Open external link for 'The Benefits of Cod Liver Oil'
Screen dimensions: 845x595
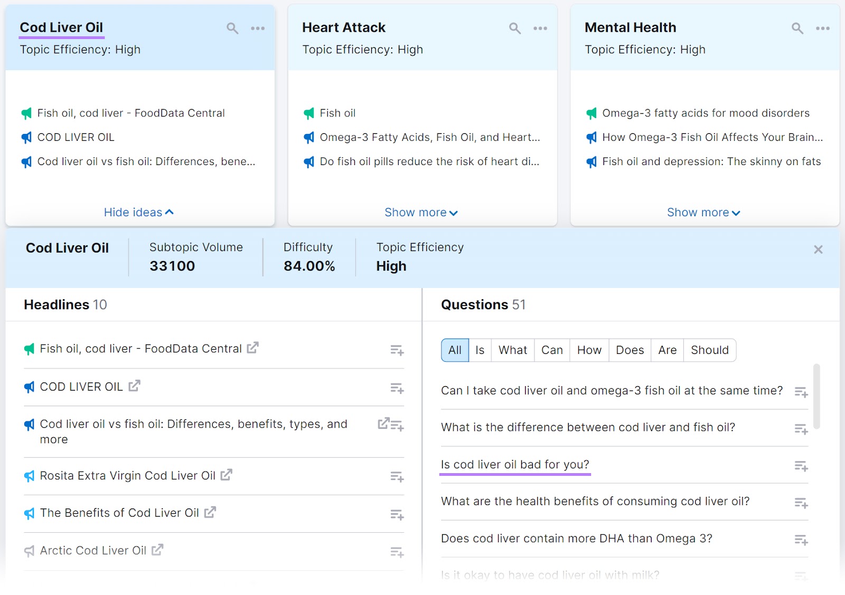pos(210,512)
